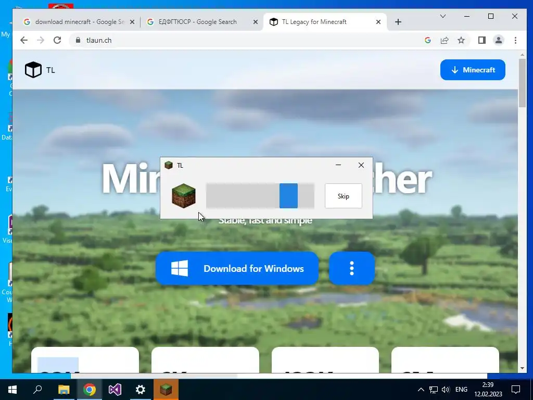Open Windows taskbar search
This screenshot has width=533, height=400.
coord(37,390)
